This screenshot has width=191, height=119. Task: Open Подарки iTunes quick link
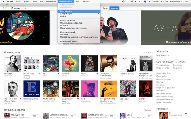coord(163,68)
